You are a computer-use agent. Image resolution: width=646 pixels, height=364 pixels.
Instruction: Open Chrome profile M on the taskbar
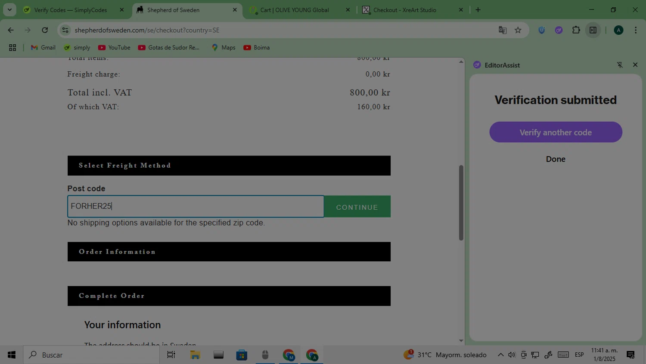289,355
